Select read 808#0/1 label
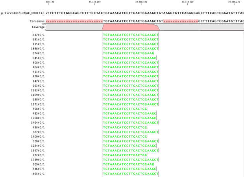 39,62
